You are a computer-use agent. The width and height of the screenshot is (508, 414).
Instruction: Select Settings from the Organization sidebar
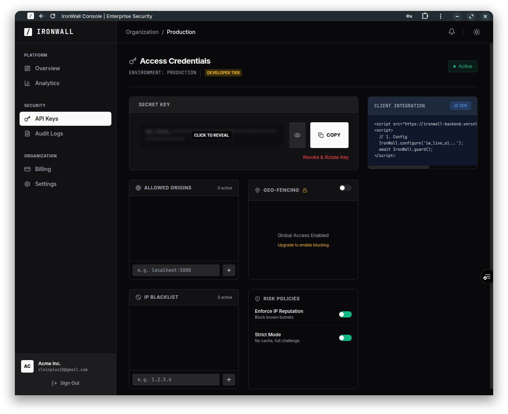point(46,184)
